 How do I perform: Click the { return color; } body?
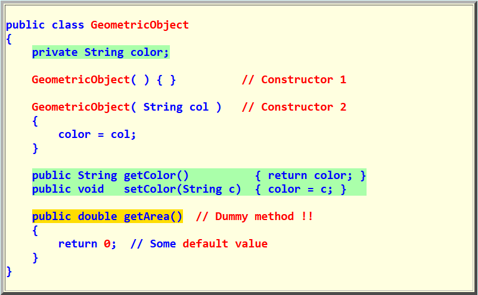tap(310, 175)
